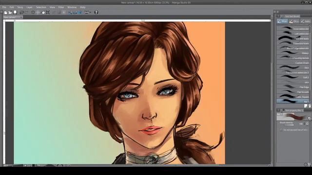The image size is (312, 175).
Task: Open the Selection menu
Action: click(x=41, y=7)
